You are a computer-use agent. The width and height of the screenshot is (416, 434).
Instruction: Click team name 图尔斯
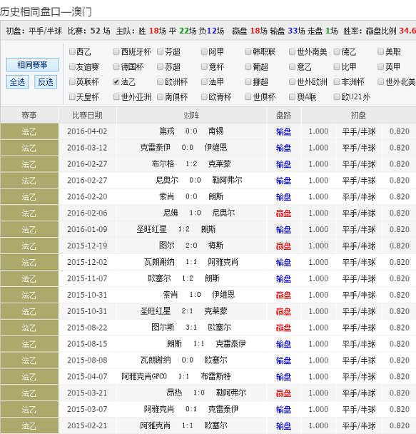tap(163, 328)
